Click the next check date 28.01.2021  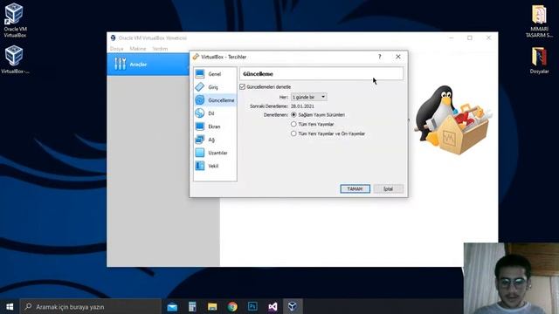click(x=302, y=106)
